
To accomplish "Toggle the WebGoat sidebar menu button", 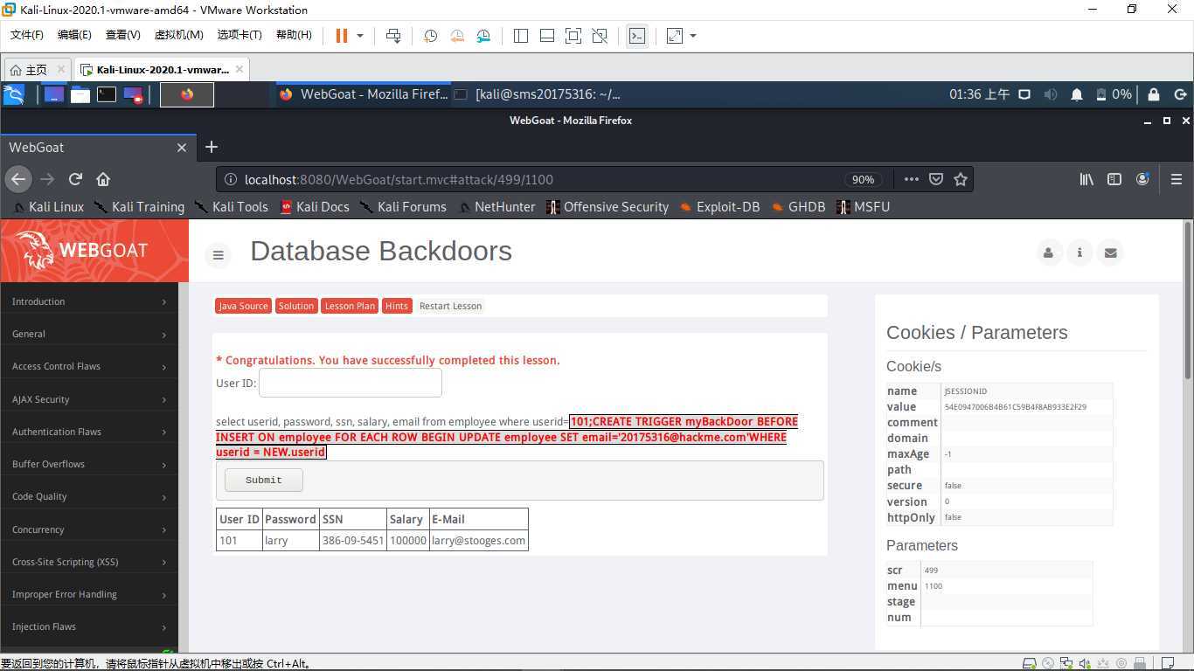I will pos(219,254).
